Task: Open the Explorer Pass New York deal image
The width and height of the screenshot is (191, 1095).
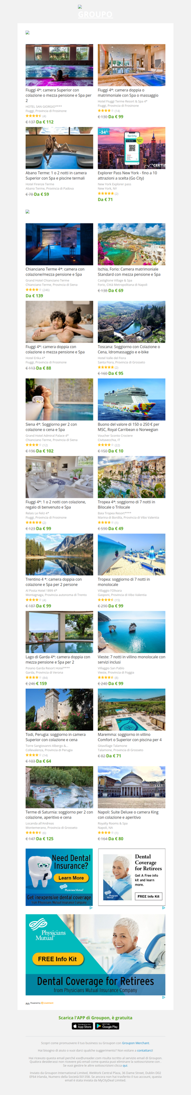Action: pyautogui.click(x=132, y=148)
